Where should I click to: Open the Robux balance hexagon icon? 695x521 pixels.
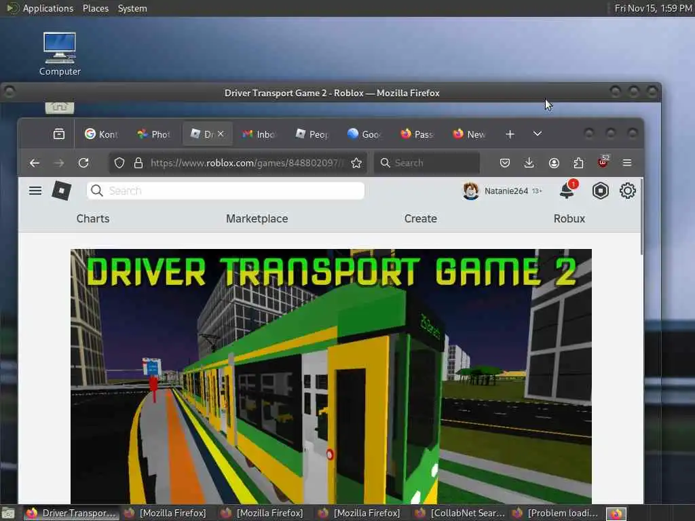coord(600,191)
